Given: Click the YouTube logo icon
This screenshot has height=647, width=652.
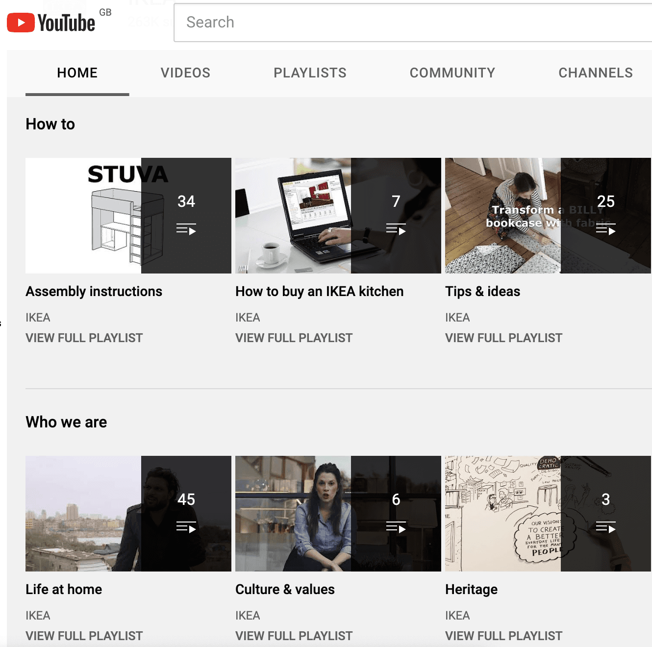Looking at the screenshot, I should (51, 23).
